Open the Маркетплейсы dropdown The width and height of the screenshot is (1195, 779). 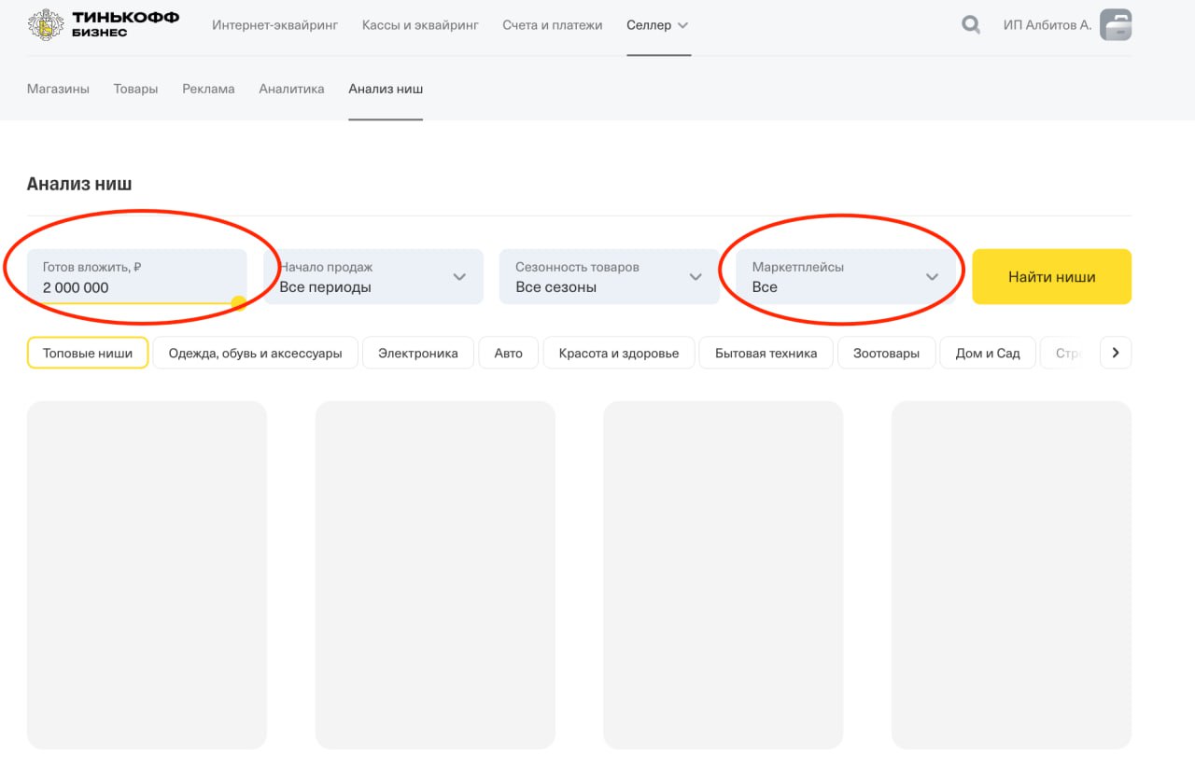pos(846,276)
